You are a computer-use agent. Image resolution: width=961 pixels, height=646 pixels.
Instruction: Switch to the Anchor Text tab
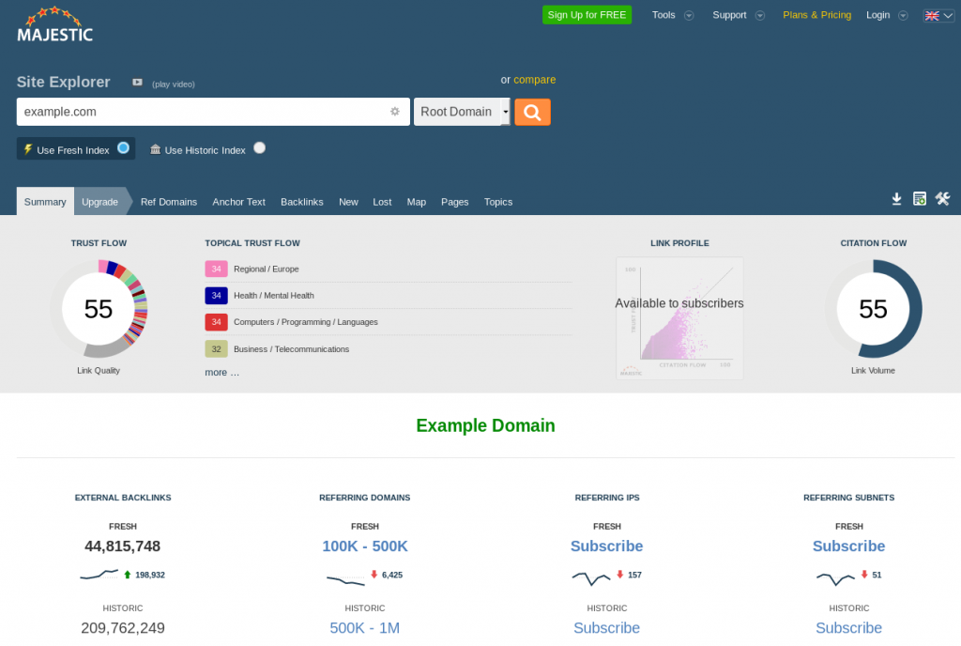pos(239,202)
